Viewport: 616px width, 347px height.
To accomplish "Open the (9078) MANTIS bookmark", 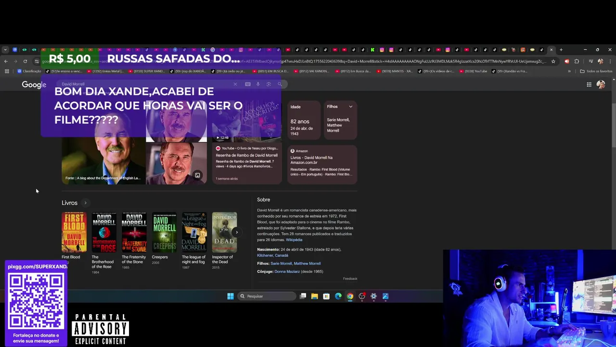I will 394,71.
